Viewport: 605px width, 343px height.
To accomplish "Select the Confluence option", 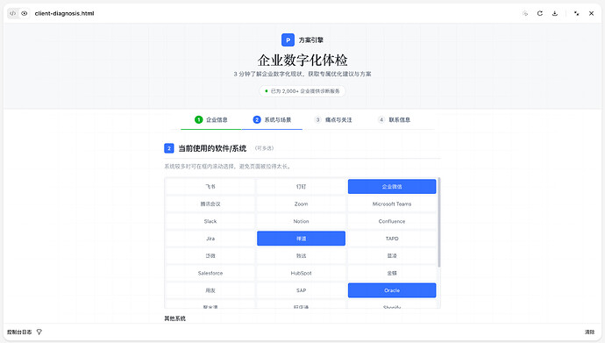I will pos(392,221).
